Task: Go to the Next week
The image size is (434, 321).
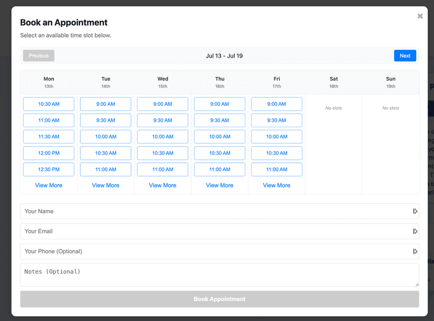Action: coord(405,56)
